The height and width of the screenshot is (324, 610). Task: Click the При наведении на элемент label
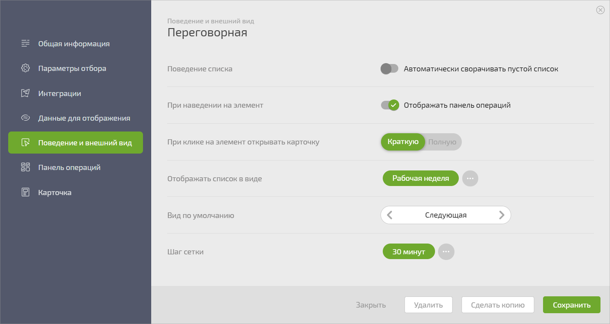tap(215, 105)
